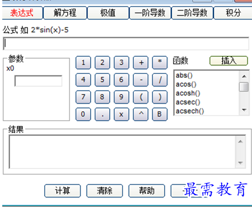Tap keypad digit 5
Viewport: 252px width, 207px height.
click(102, 80)
